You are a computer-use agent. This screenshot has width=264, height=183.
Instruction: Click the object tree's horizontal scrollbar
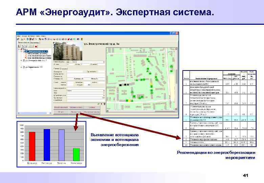click(x=35, y=113)
